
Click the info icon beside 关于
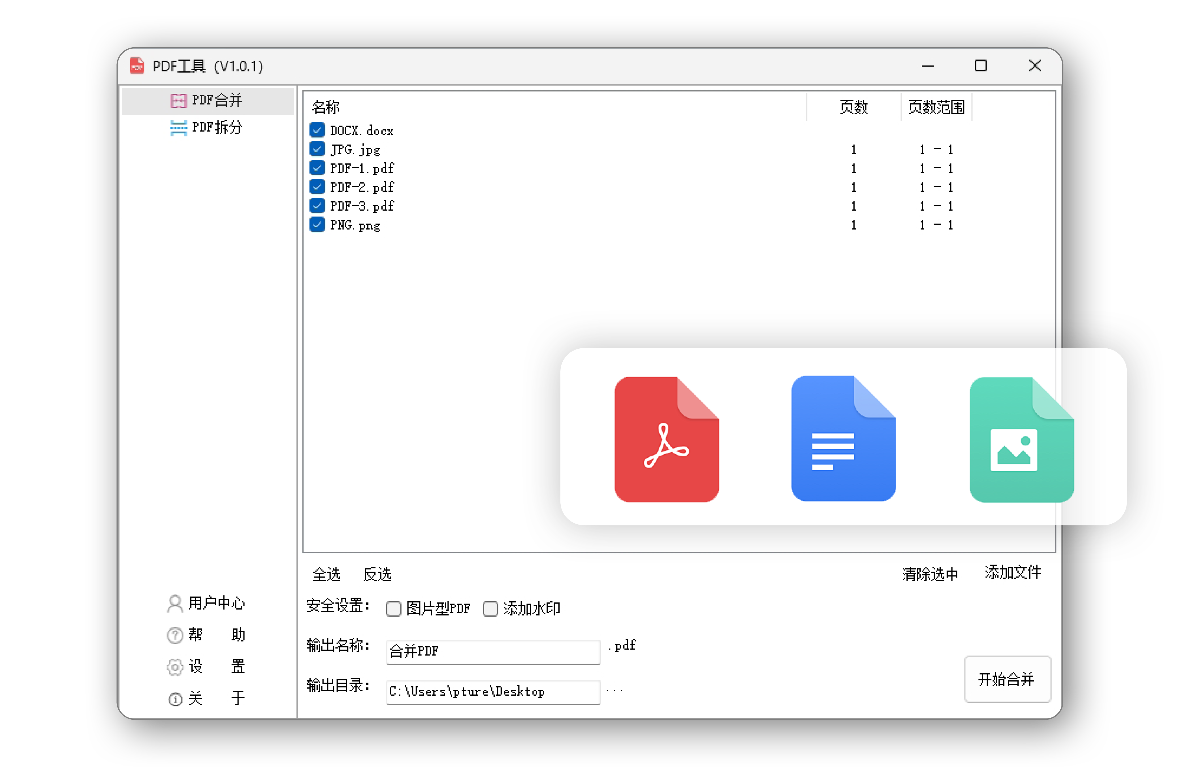(x=175, y=699)
